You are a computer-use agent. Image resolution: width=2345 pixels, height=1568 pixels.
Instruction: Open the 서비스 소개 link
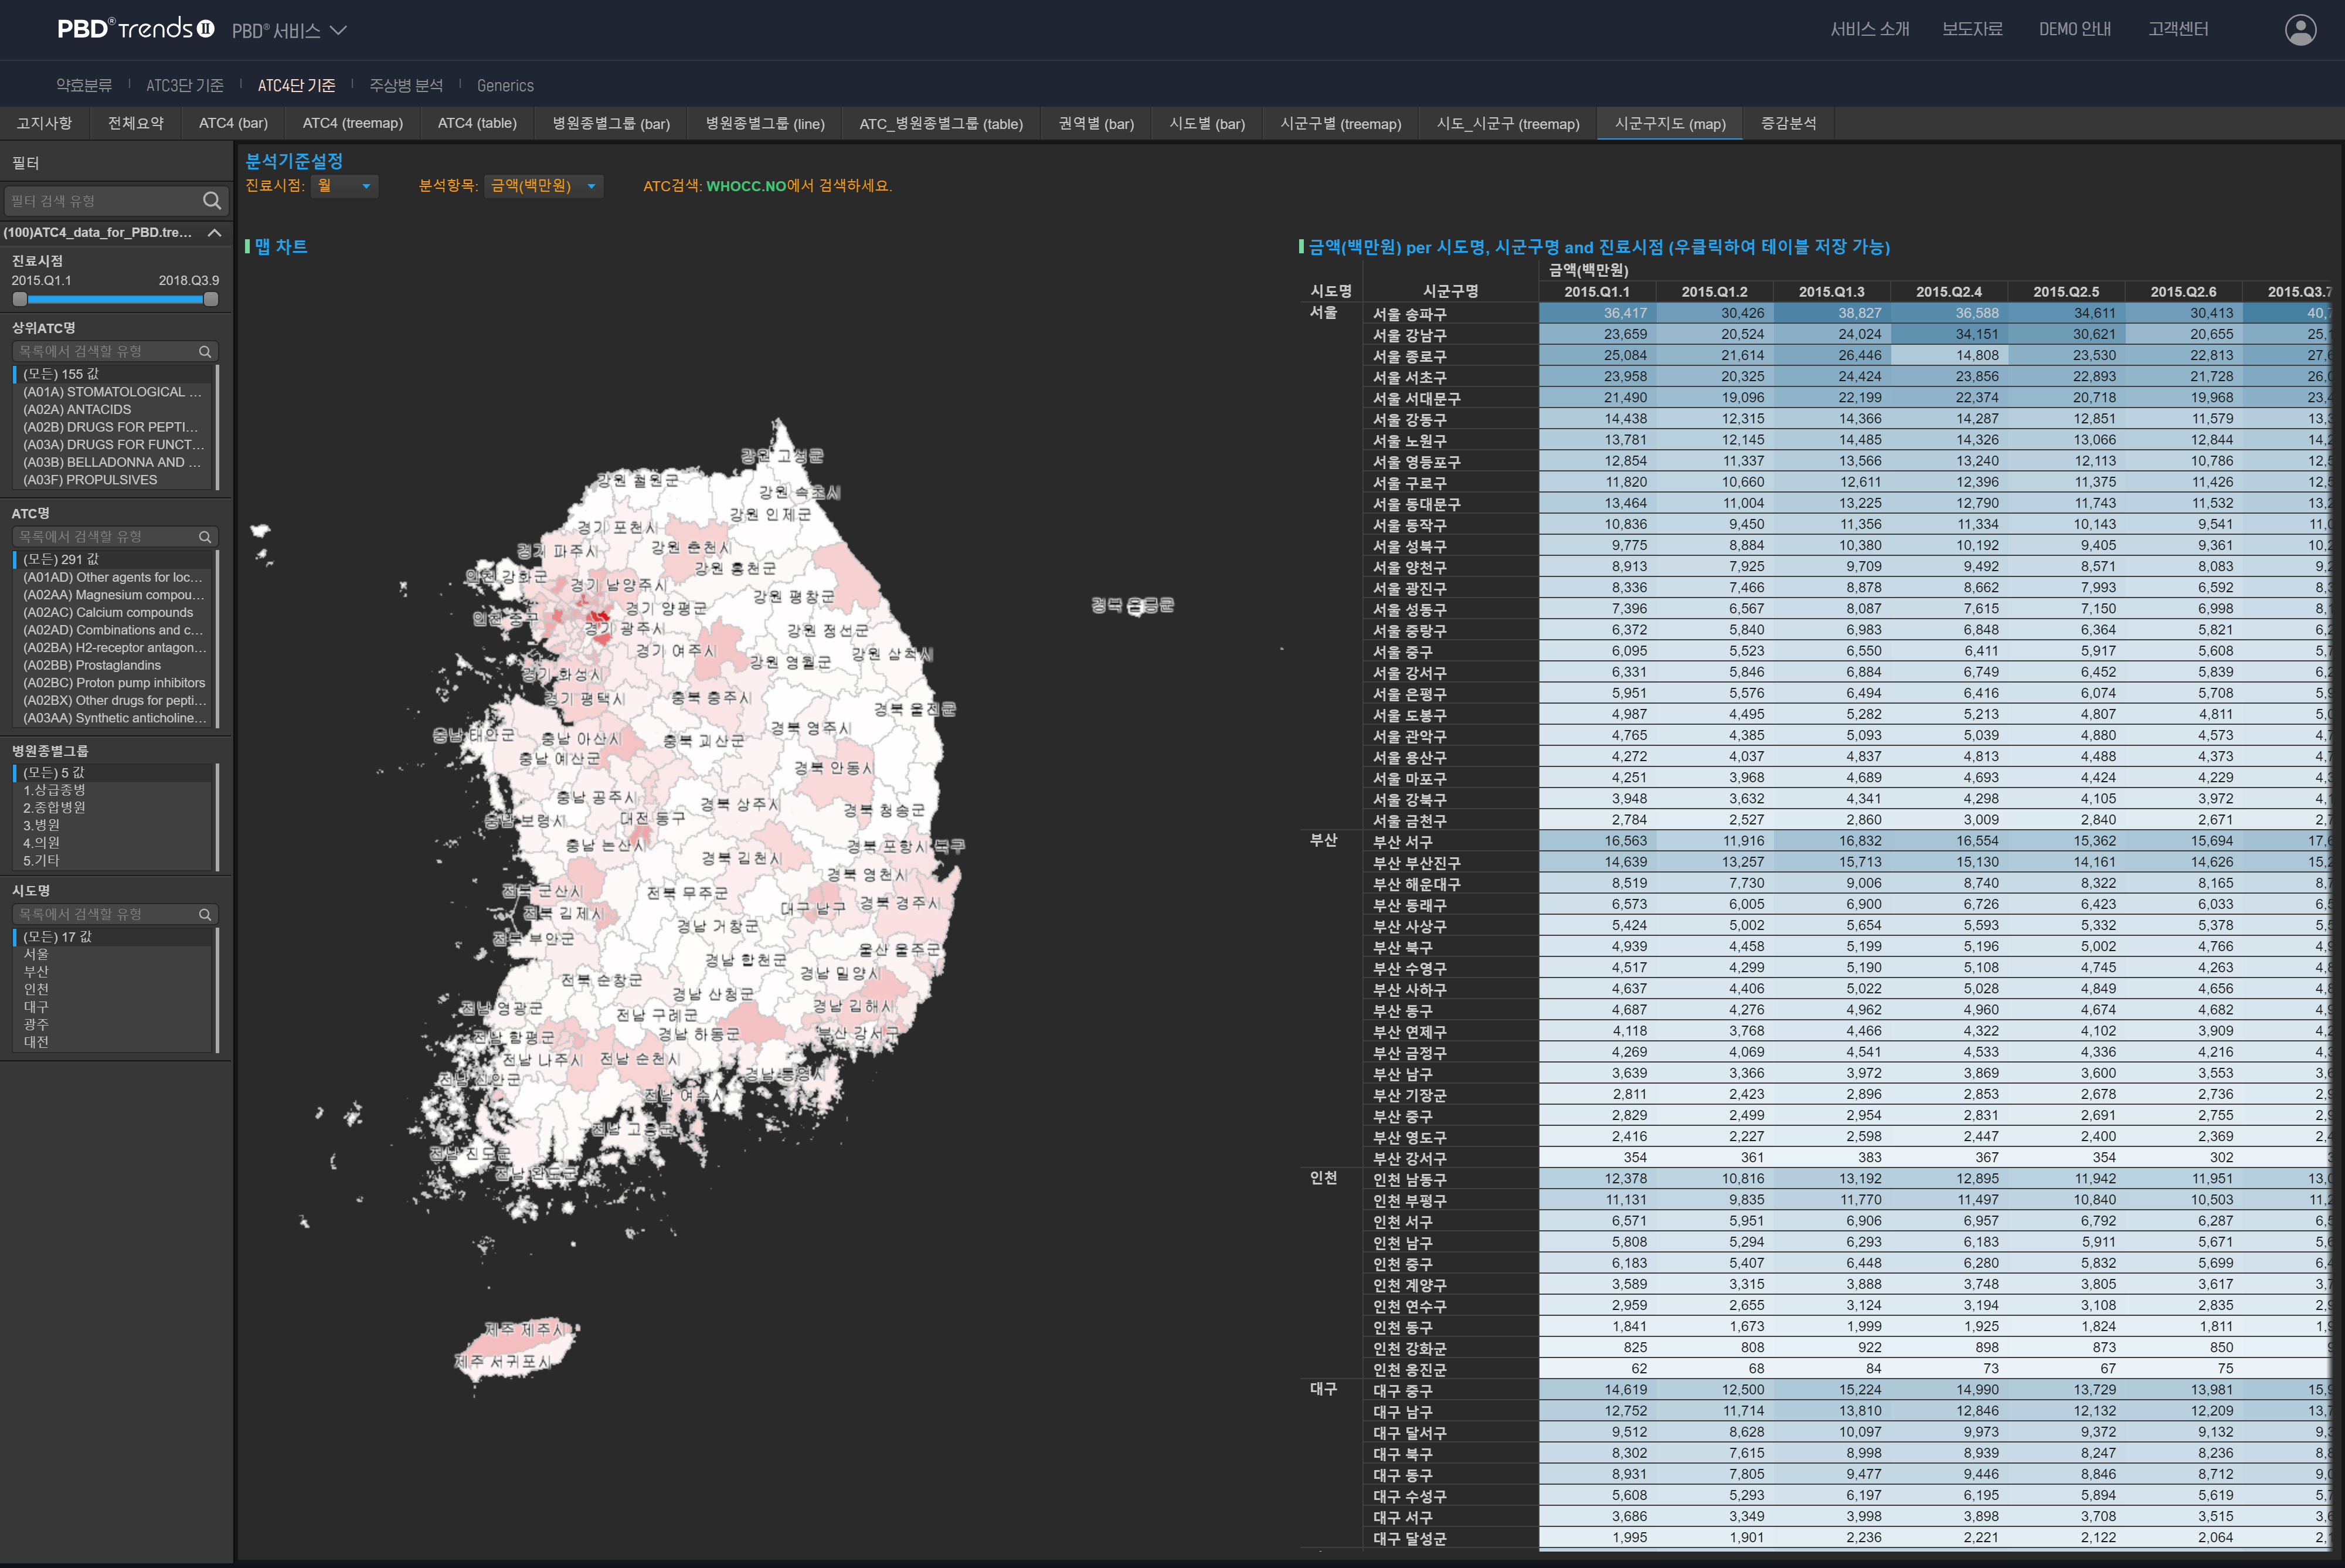(x=1869, y=30)
